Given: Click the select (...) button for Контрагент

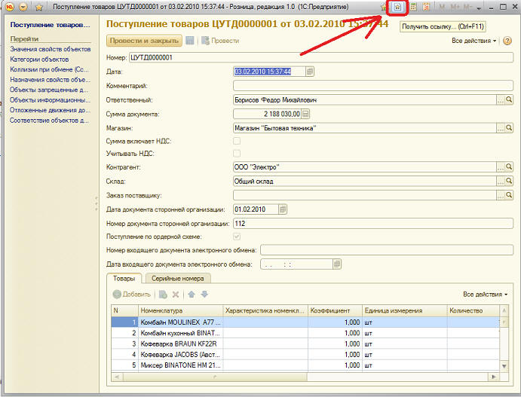Looking at the screenshot, I should point(501,167).
